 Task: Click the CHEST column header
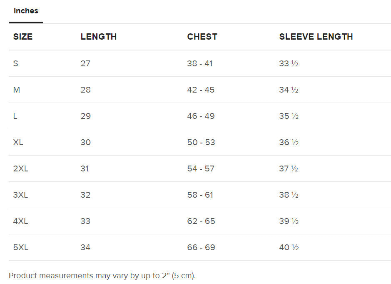pos(202,37)
